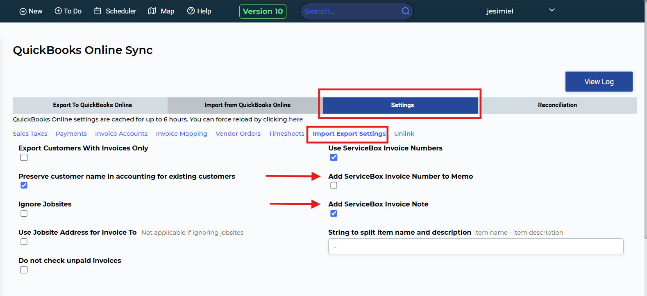Select the Settings tab
The height and width of the screenshot is (296, 647).
400,105
